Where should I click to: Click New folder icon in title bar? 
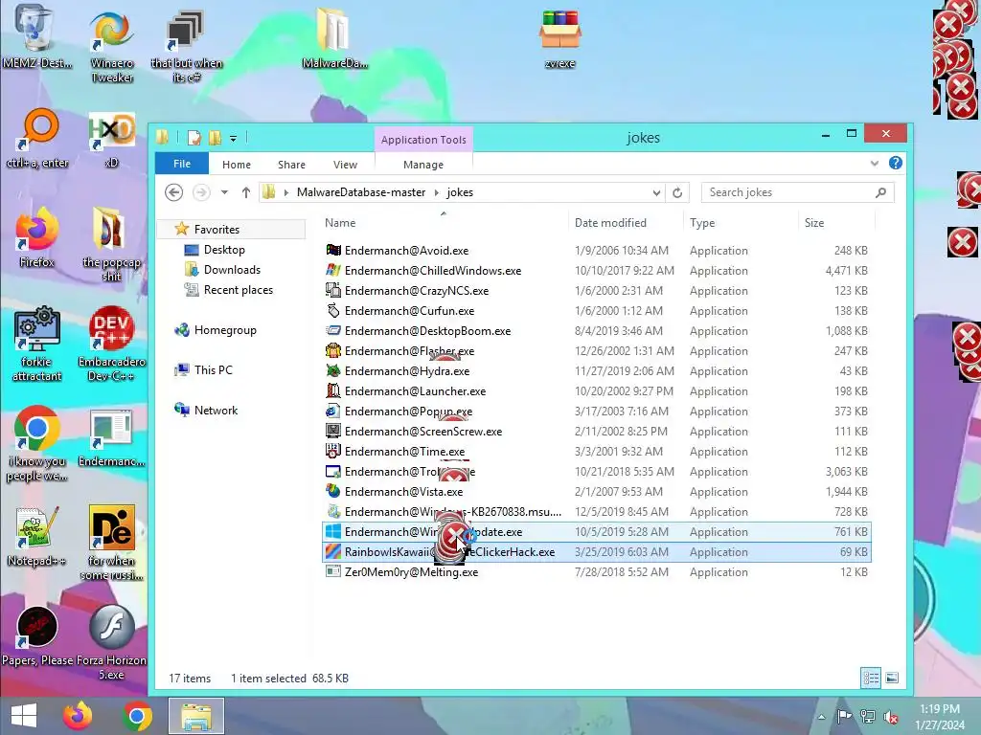tap(215, 138)
